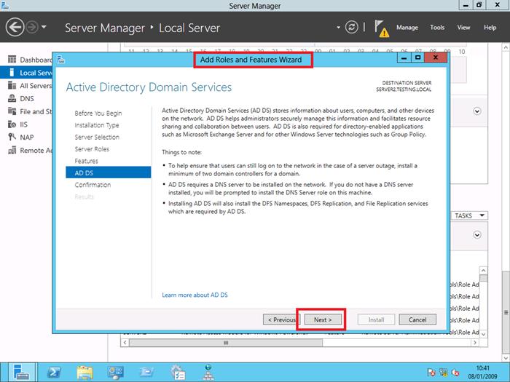The image size is (510, 382).
Task: Click the Cancel button in the wizard
Action: click(417, 319)
